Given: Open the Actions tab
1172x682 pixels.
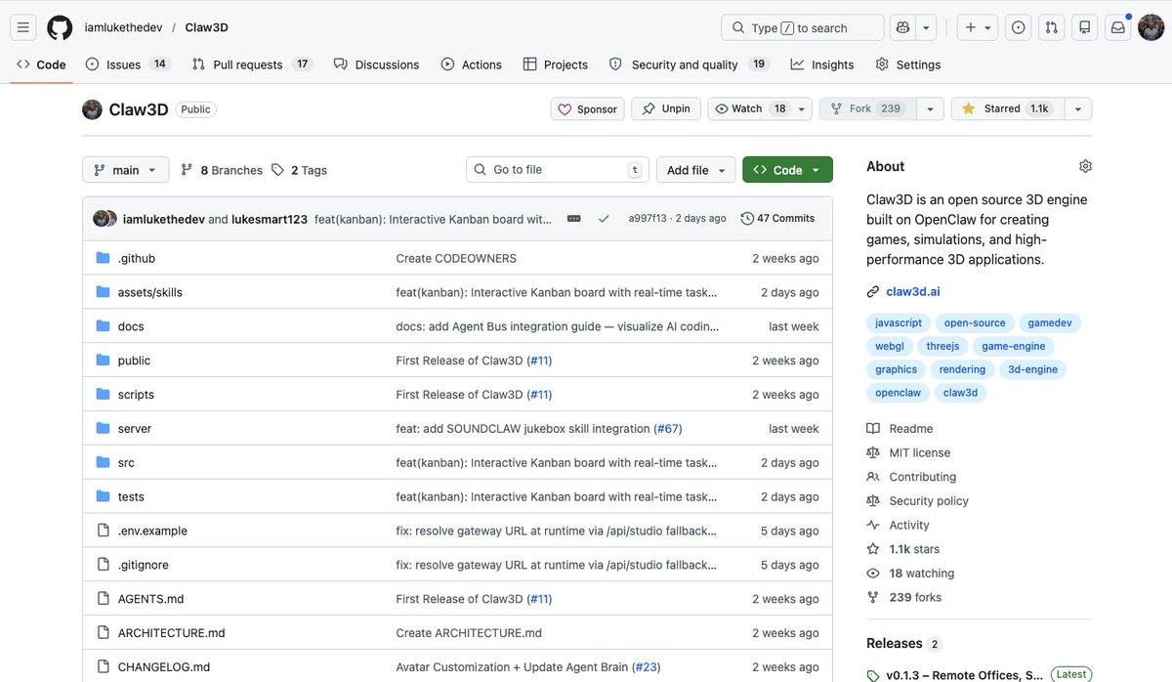Looking at the screenshot, I should coord(471,64).
